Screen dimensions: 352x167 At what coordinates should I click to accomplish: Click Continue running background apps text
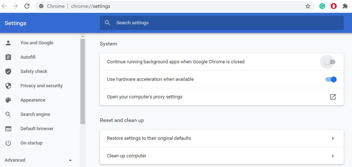point(176,62)
